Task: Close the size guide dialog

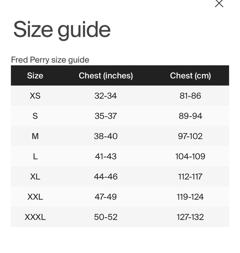Action: point(219,3)
